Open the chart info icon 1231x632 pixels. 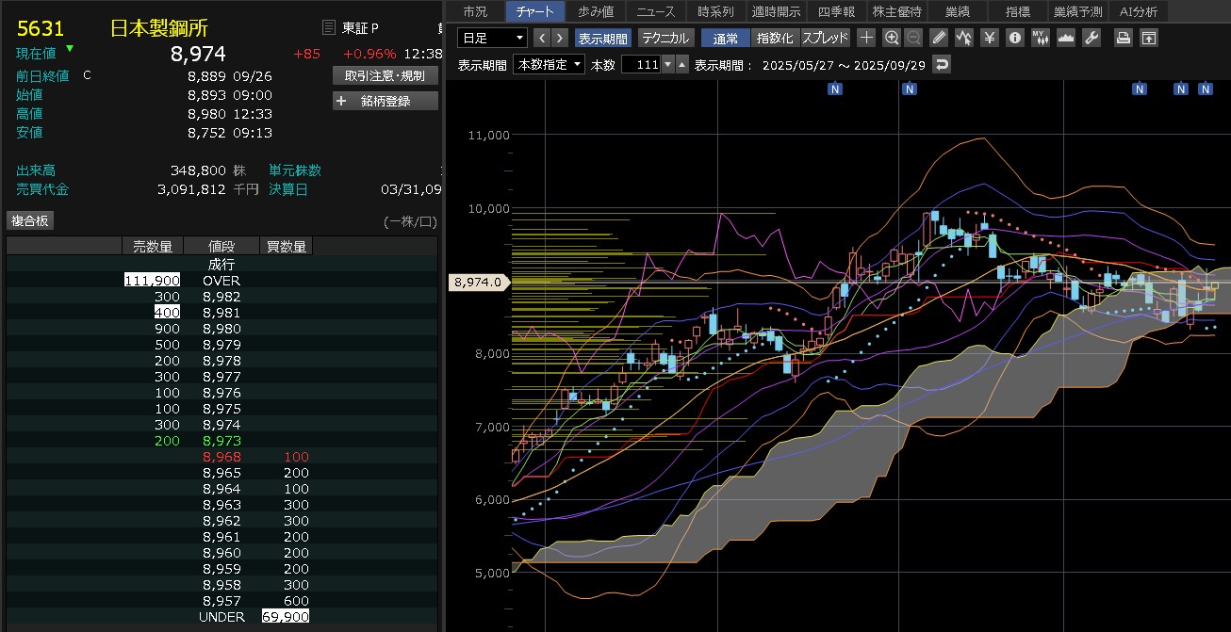pyautogui.click(x=1015, y=38)
